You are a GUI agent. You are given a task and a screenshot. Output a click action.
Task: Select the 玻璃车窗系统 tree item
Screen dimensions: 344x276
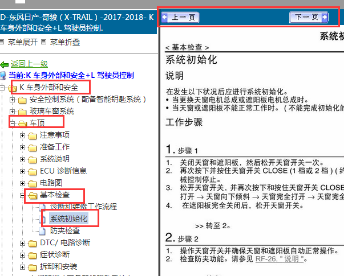click(x=52, y=112)
